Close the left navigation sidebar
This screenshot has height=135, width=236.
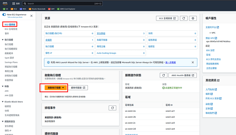tap(32, 16)
